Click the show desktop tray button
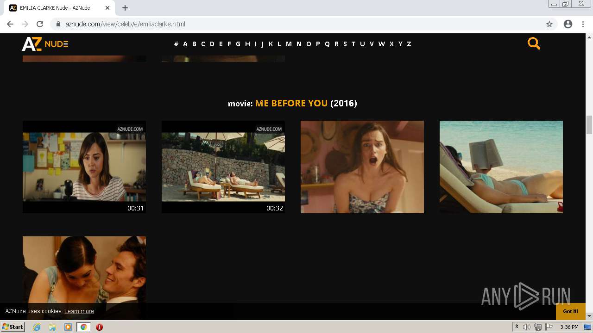 (587, 327)
